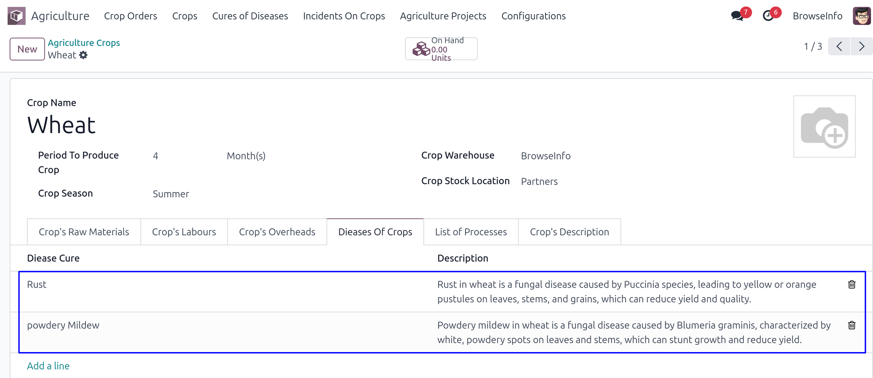
Task: Click the New button
Action: [27, 49]
